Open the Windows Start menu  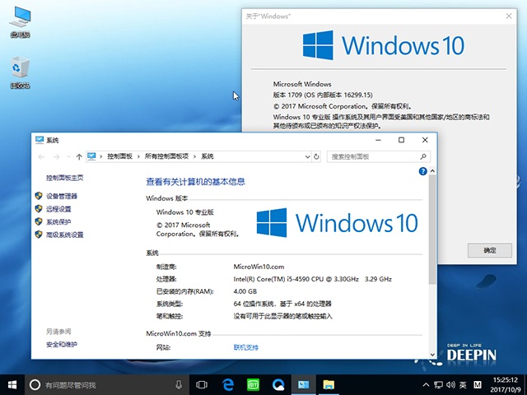click(x=12, y=385)
